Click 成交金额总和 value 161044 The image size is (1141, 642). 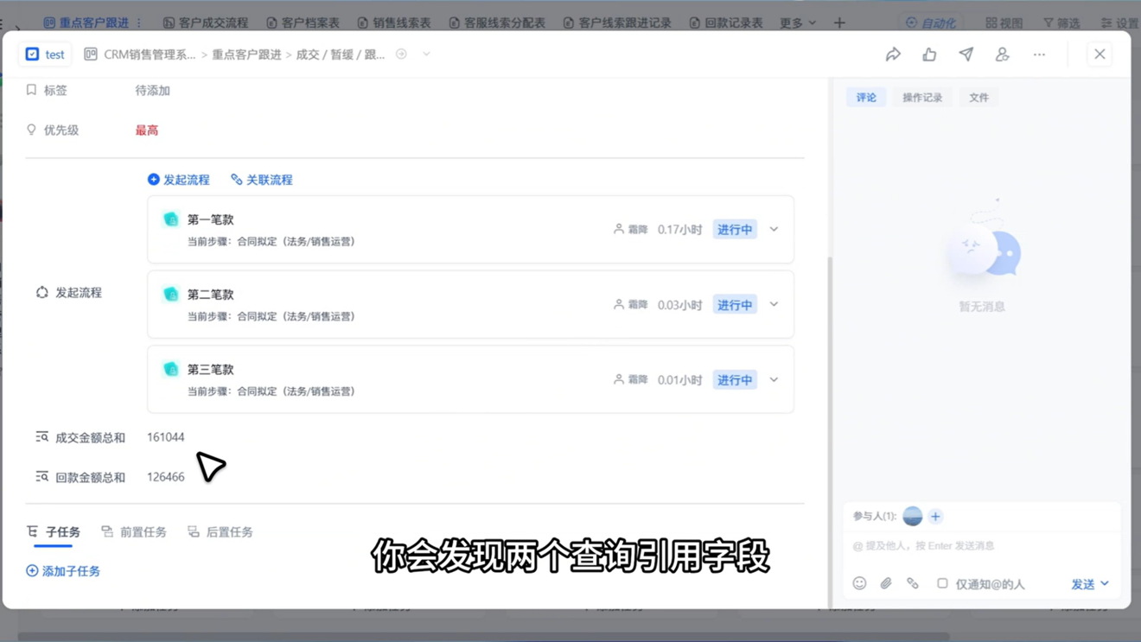[x=166, y=437]
